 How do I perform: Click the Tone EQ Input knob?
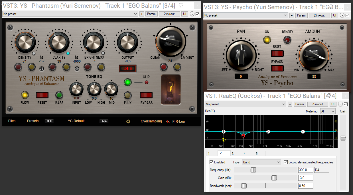coord(76,89)
